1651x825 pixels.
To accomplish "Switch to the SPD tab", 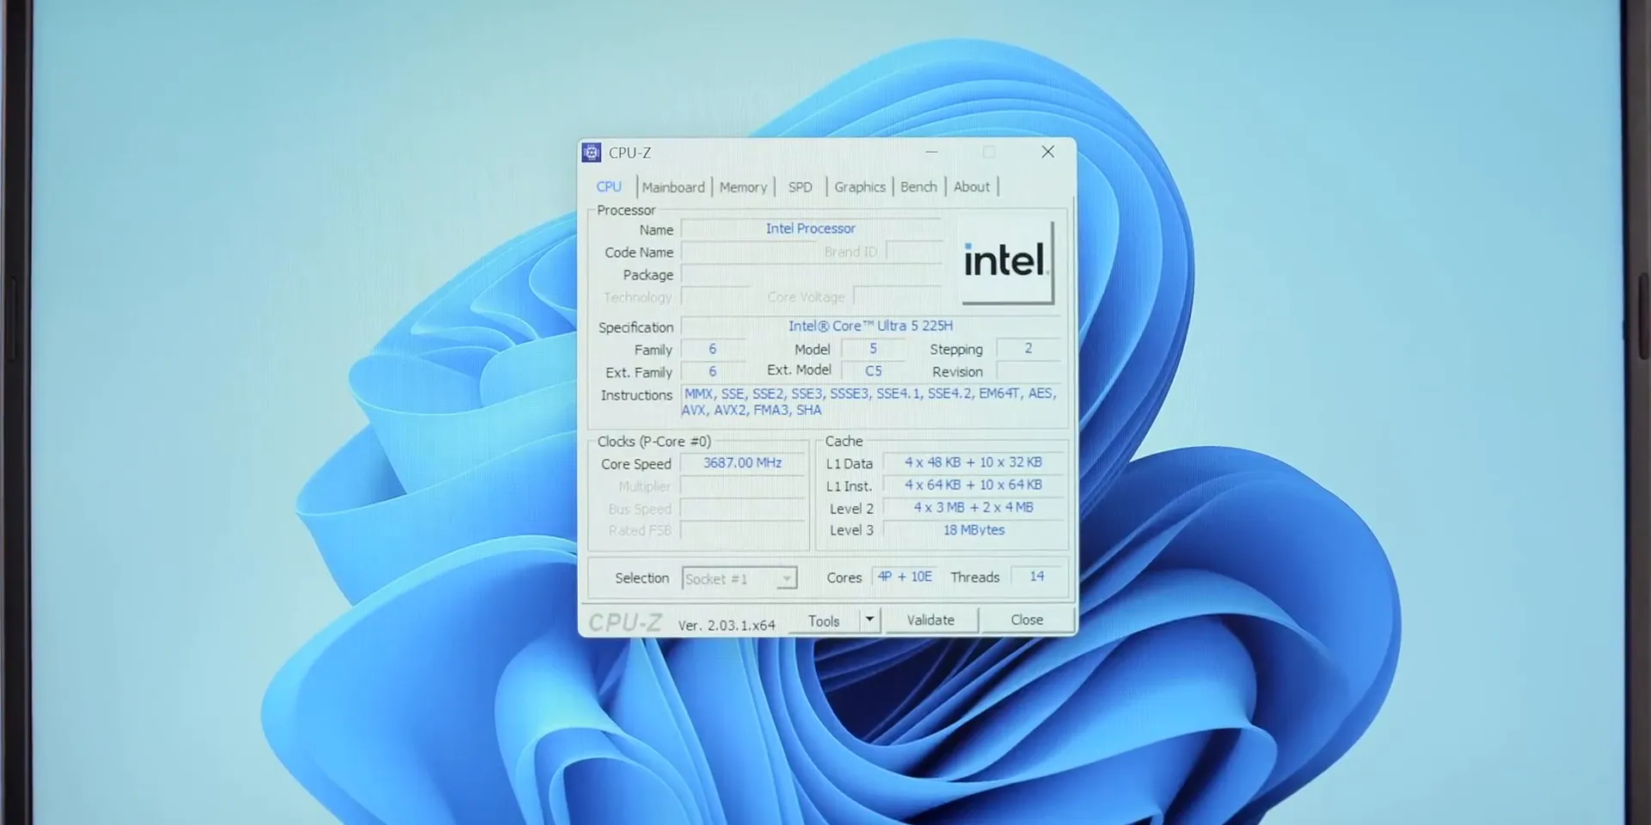I will pos(801,186).
